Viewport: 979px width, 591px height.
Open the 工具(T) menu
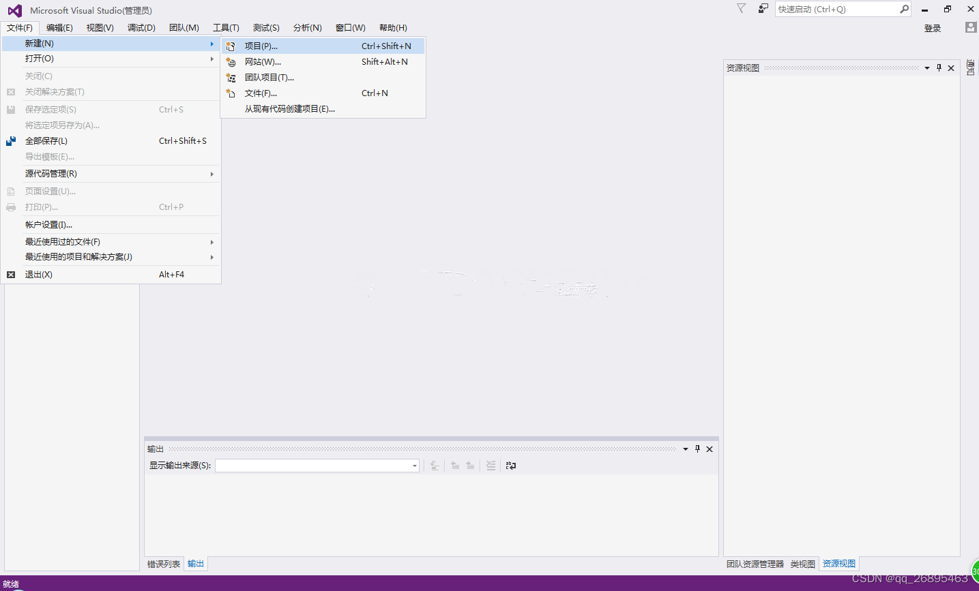click(226, 28)
